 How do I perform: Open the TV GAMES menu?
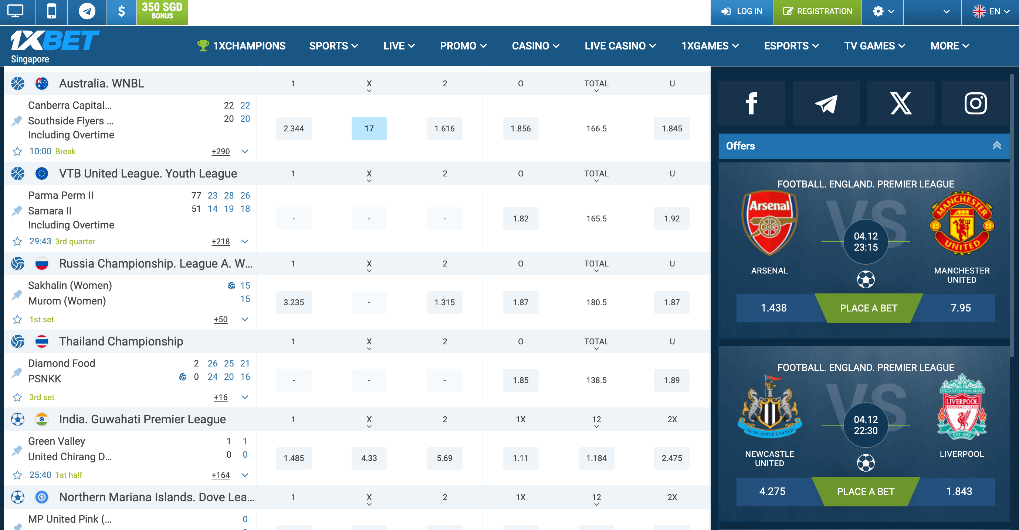tap(874, 46)
